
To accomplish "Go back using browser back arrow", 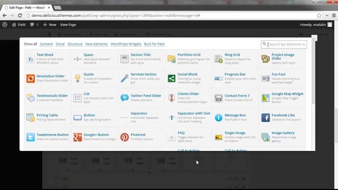I will 5,15.
